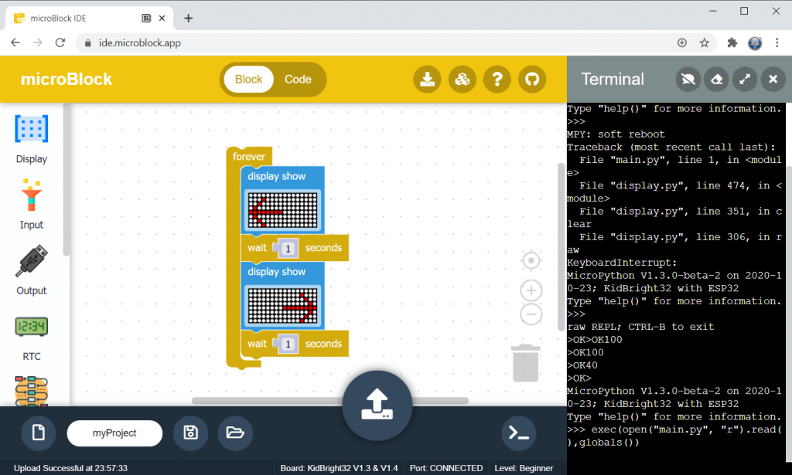Viewport: 792px width, 475px height.
Task: Open the RTC block category
Action: [x=31, y=338]
